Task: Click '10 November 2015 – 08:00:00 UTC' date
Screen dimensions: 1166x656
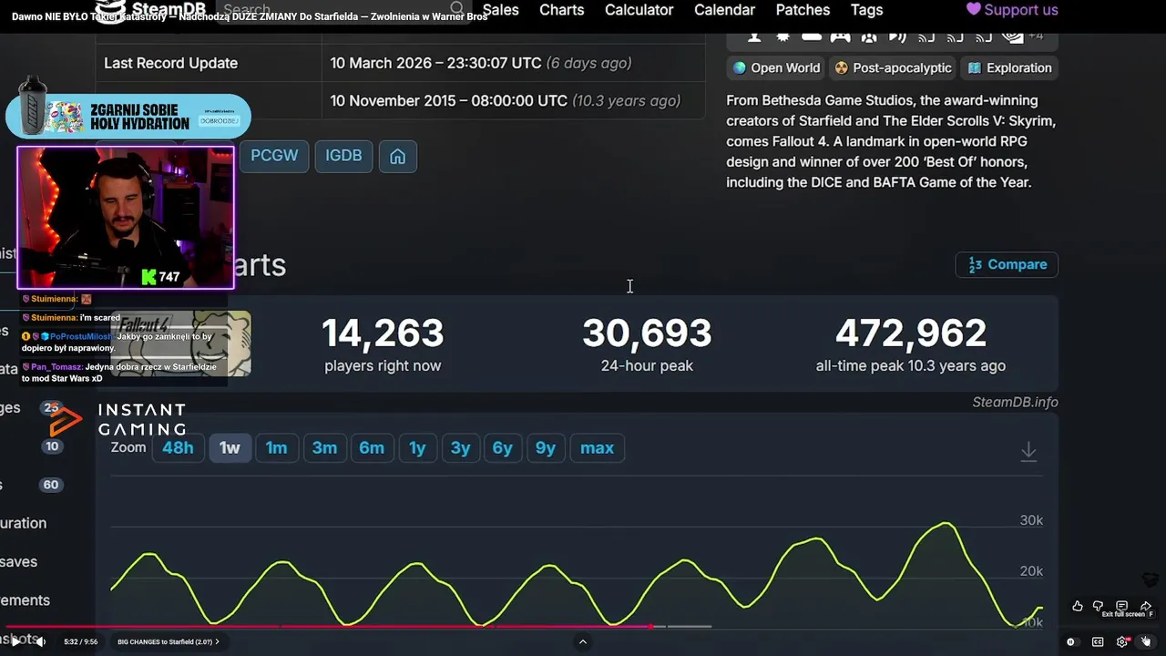Action: coord(448,101)
